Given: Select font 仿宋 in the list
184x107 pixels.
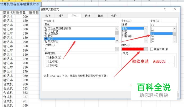Looking at the screenshot, I should 80,36.
